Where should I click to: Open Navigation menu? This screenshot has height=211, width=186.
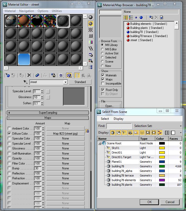(27, 11)
